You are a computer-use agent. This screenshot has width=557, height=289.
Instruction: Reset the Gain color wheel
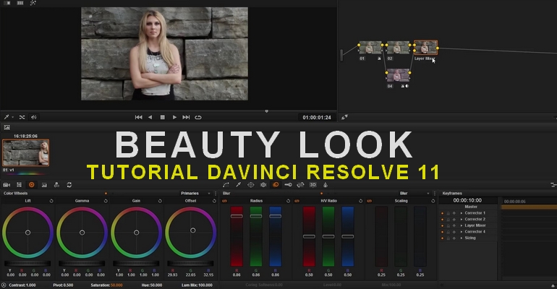coord(160,201)
